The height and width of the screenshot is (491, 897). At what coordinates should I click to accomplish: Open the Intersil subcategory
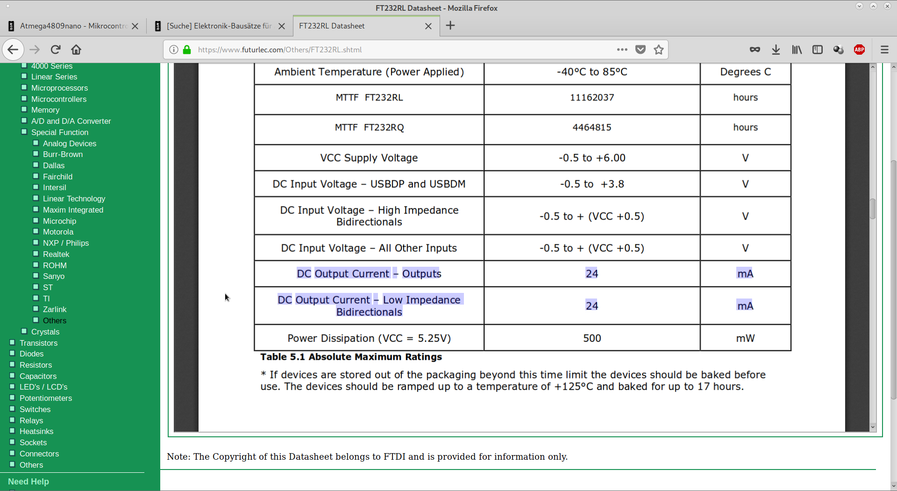(x=55, y=187)
